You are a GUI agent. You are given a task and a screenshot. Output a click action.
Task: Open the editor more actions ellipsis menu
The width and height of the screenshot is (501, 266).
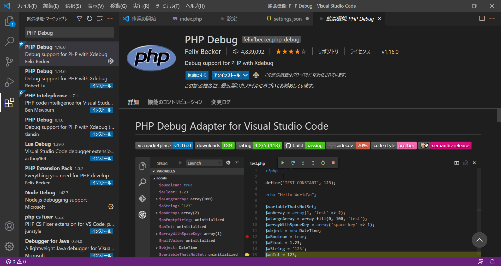pyautogui.click(x=492, y=19)
